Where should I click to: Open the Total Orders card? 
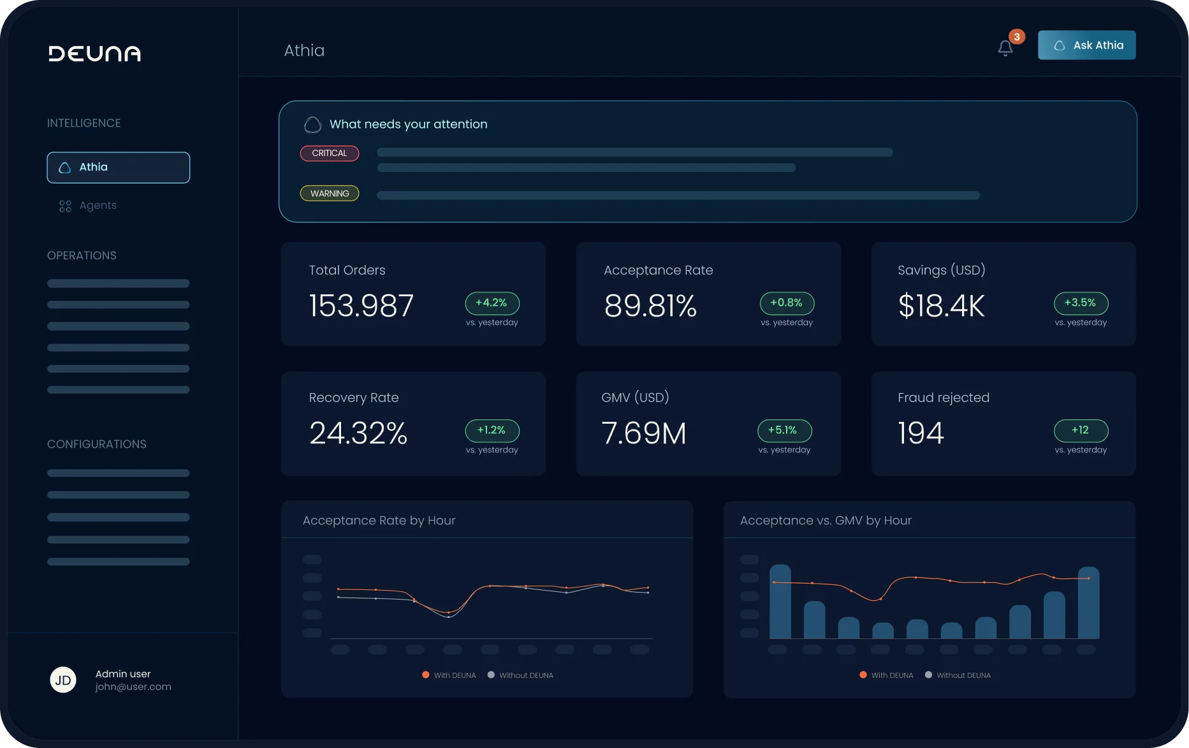pos(413,294)
